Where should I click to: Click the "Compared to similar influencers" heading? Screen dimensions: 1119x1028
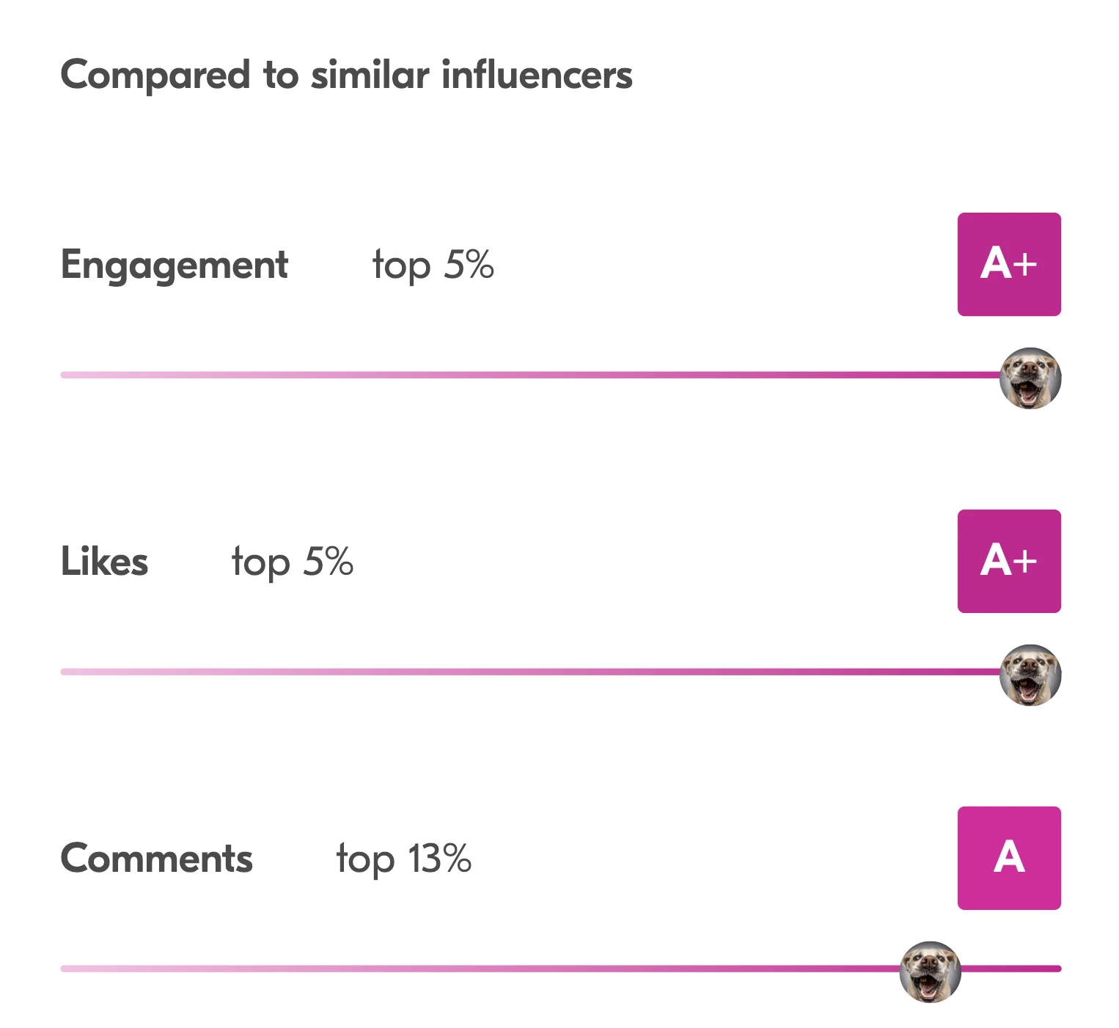pos(346,76)
